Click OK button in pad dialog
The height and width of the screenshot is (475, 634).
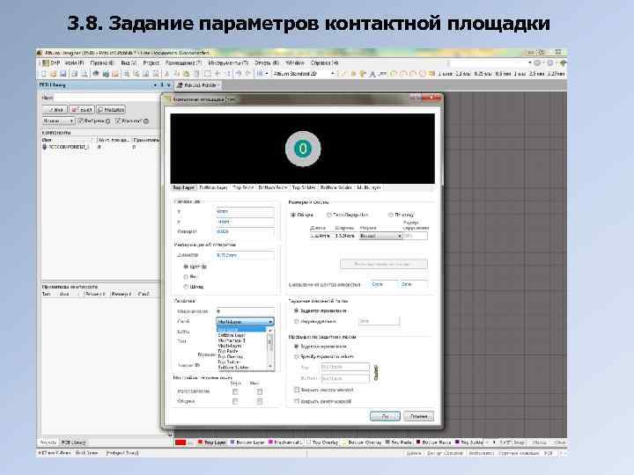coord(385,416)
